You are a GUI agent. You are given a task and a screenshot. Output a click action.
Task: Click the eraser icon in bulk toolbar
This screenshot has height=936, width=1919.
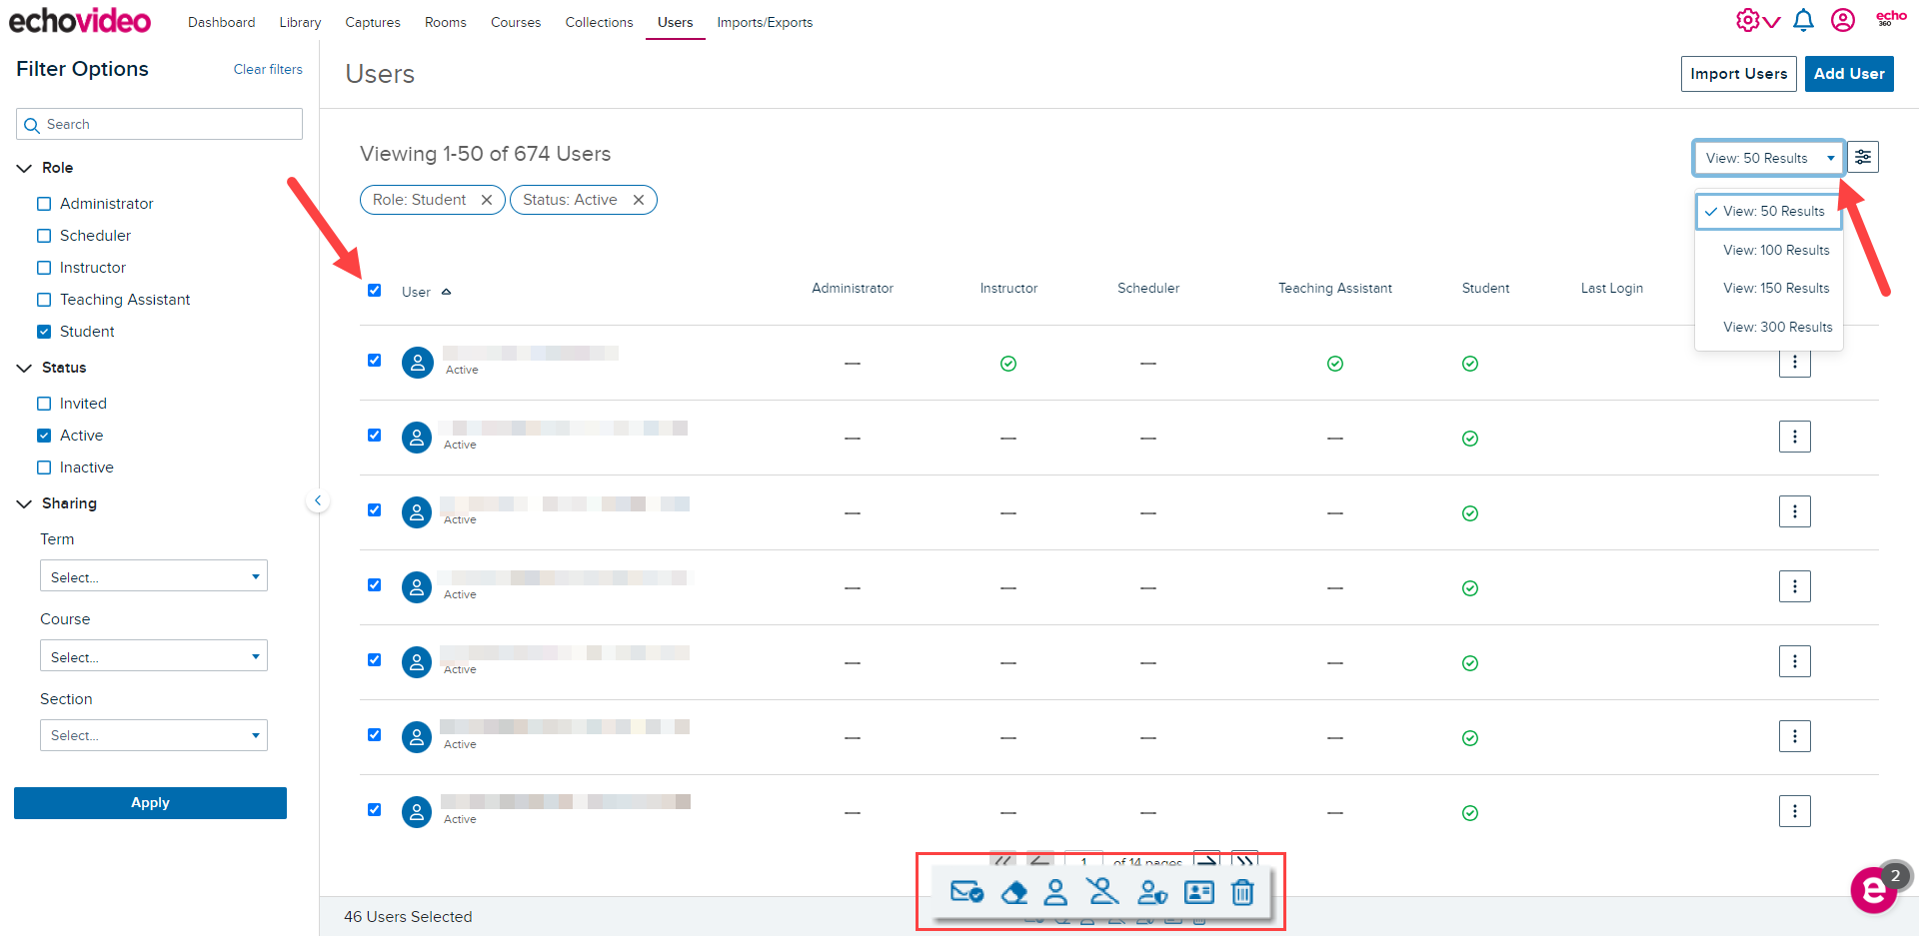(1013, 892)
